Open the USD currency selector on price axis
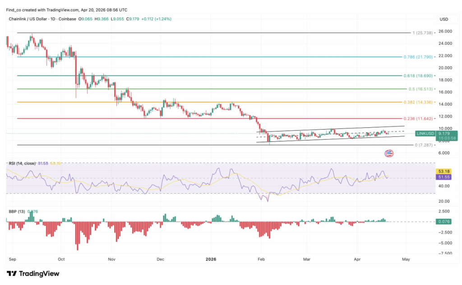The width and height of the screenshot is (462, 285). point(444,19)
